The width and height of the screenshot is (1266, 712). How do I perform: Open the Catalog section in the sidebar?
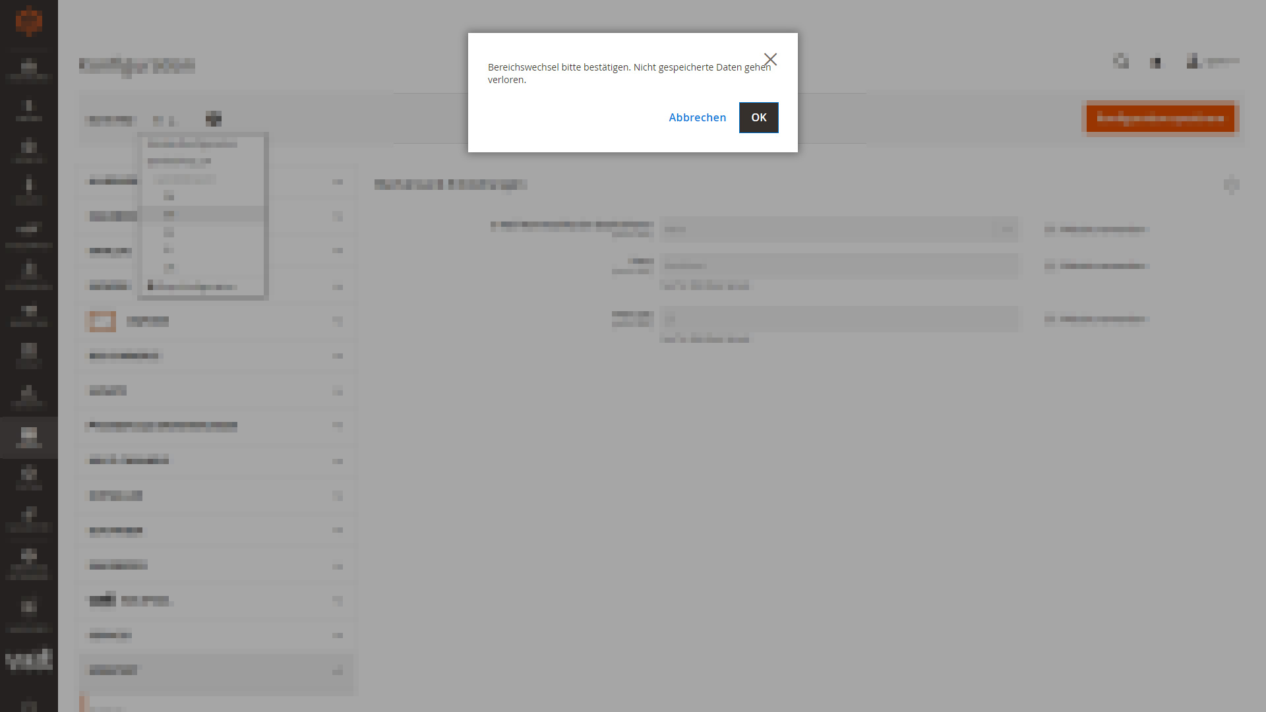pyautogui.click(x=29, y=150)
